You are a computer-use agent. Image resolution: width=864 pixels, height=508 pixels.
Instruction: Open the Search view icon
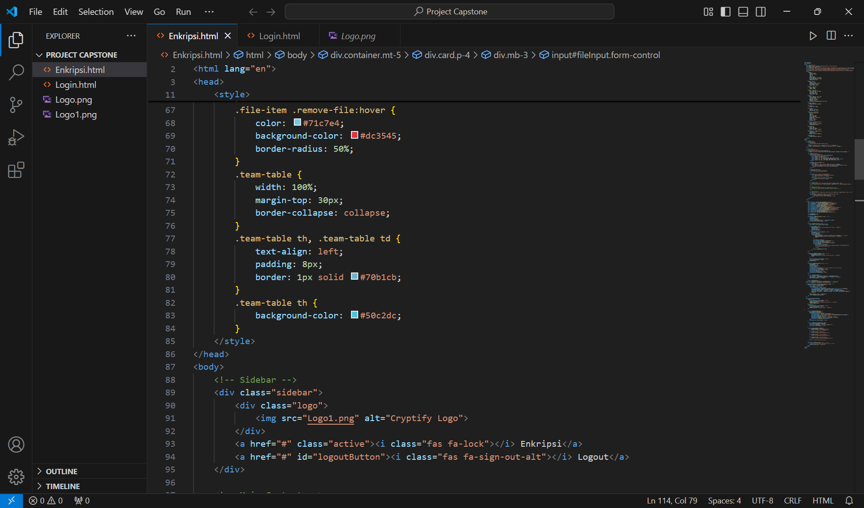click(x=16, y=72)
